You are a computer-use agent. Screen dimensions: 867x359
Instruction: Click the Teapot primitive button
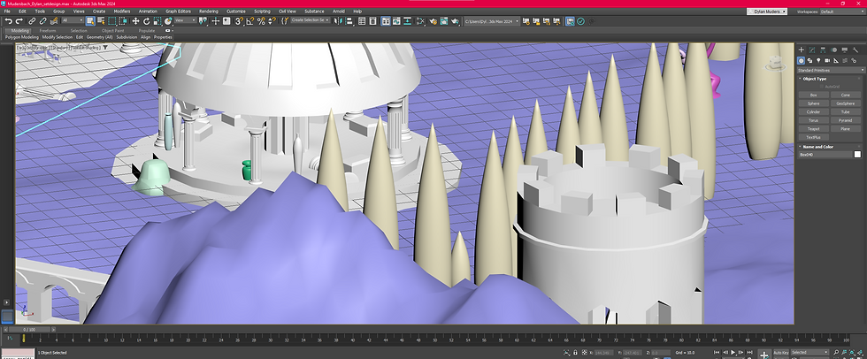tap(813, 128)
